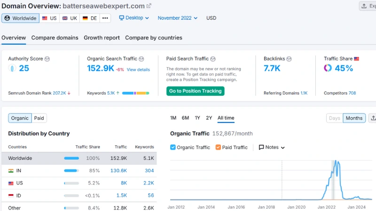Open Backlinks 7.7K value
The width and height of the screenshot is (376, 211).
click(x=272, y=68)
